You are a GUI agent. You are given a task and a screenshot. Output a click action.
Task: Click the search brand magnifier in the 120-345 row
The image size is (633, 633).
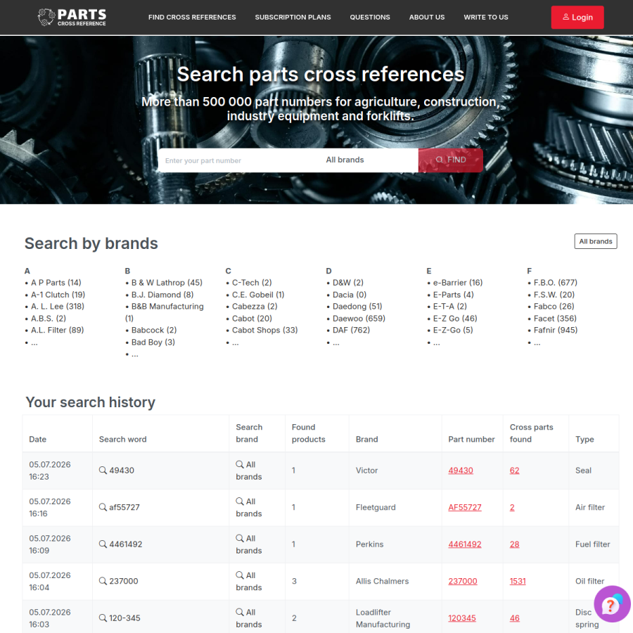pos(240,612)
